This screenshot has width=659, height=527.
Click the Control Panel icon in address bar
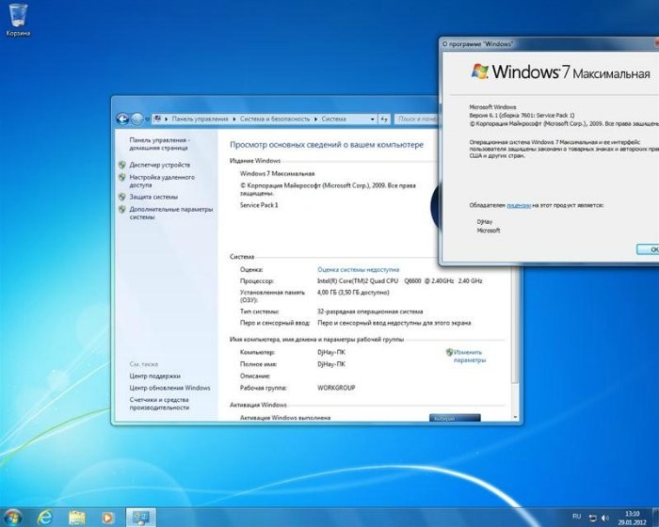point(157,119)
